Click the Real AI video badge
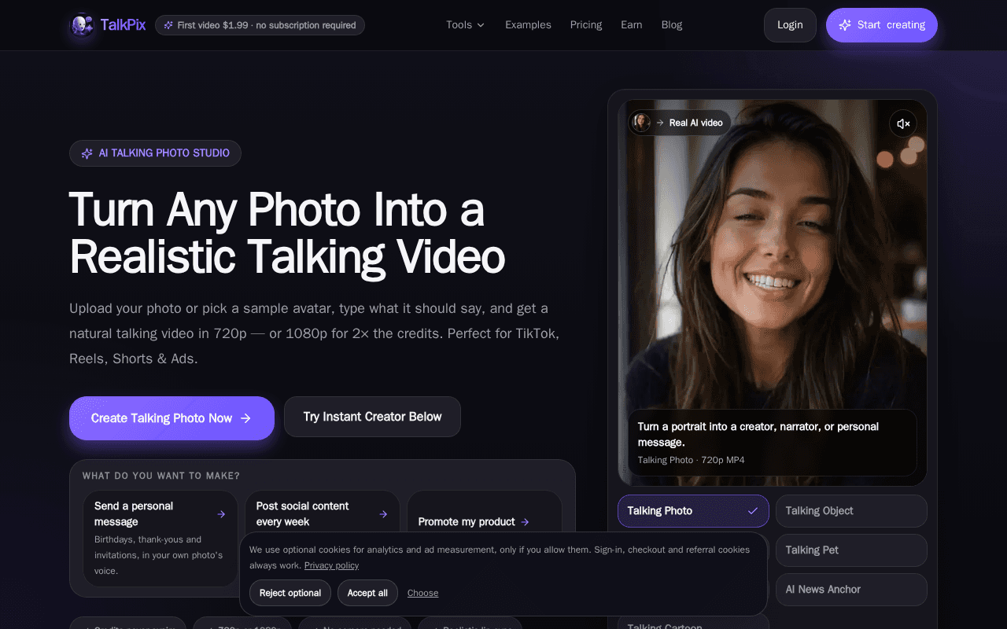1007x629 pixels. pos(680,123)
